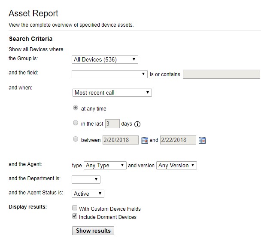
Task: Expand the Any Version dropdown
Action: (x=176, y=165)
